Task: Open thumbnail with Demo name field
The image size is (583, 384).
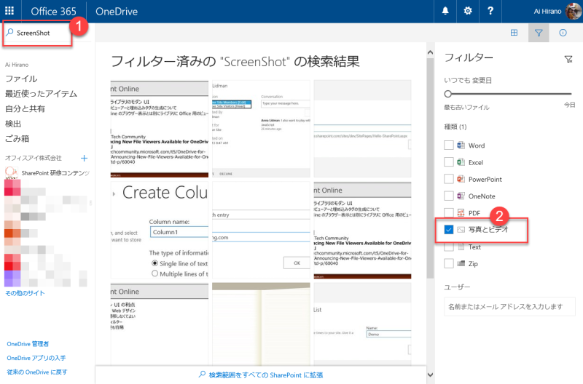Action: [x=362, y=324]
